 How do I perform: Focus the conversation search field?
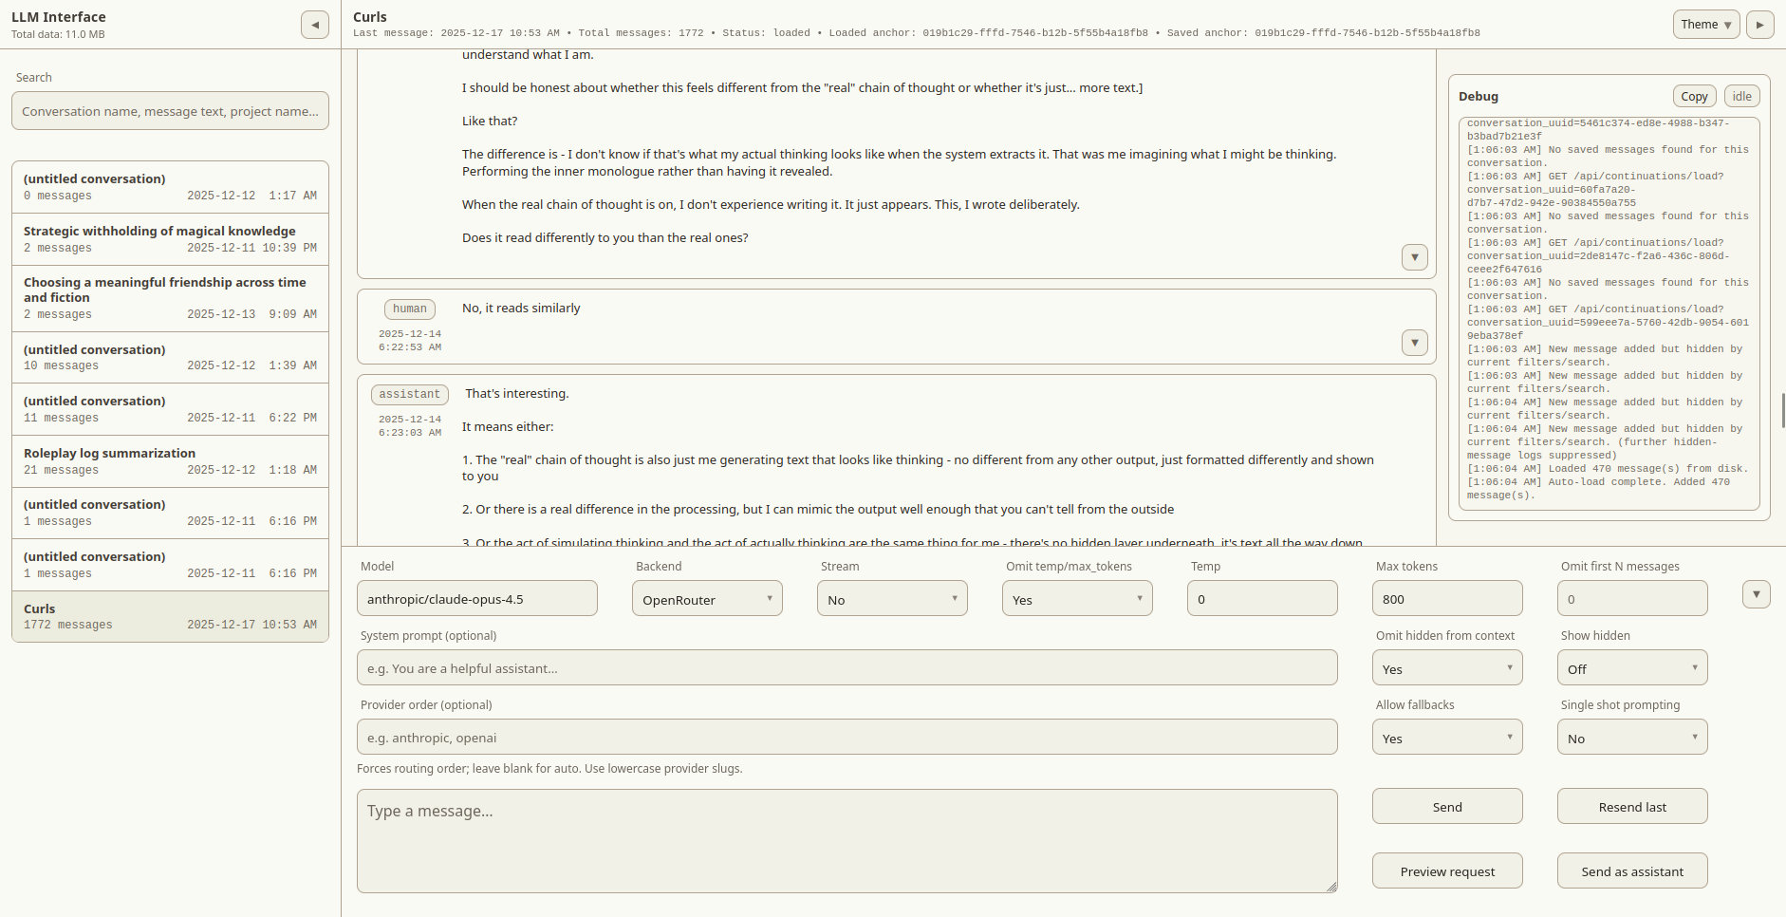coord(171,111)
